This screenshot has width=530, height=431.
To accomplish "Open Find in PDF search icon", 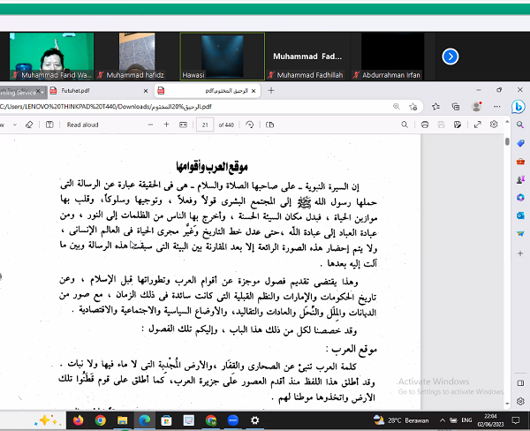I will [405, 125].
